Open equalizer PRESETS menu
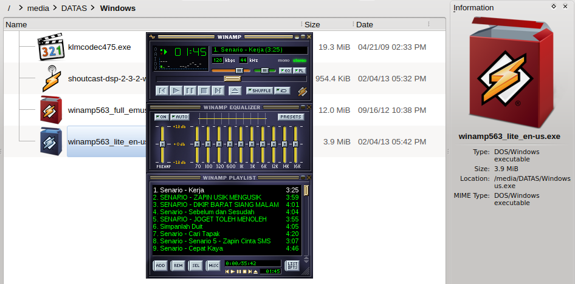The image size is (575, 284). (291, 117)
